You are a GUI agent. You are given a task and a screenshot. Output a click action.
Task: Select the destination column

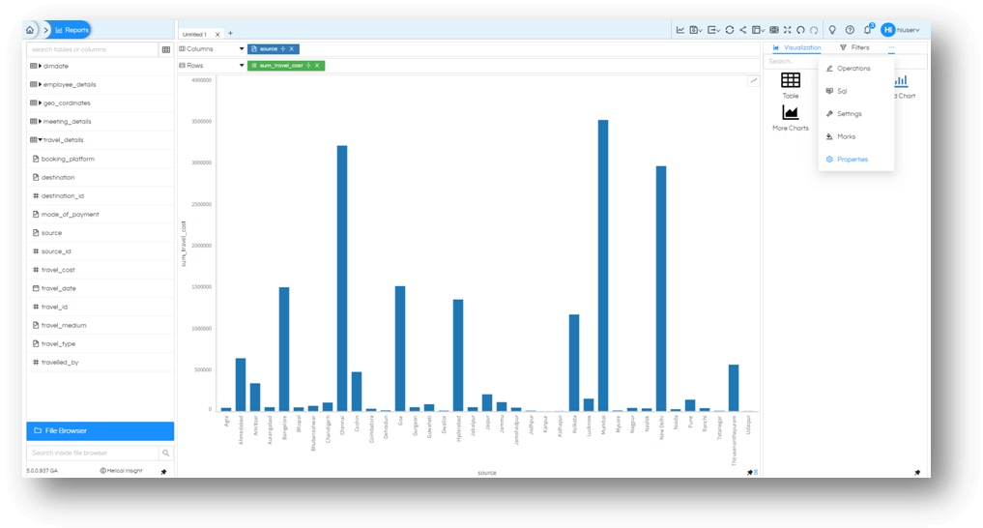(58, 178)
